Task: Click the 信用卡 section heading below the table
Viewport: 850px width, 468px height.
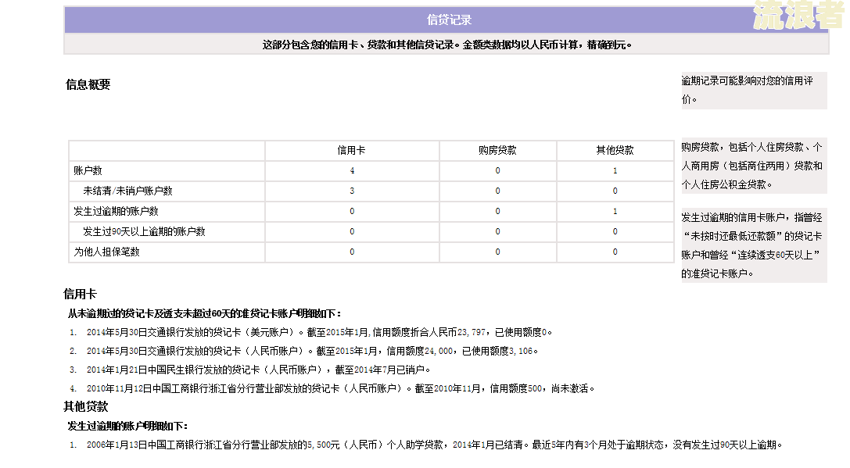Action: pos(80,294)
